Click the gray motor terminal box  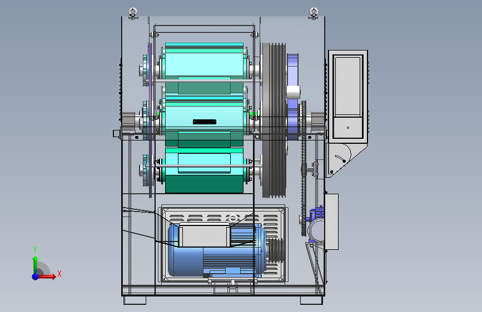tap(205, 235)
